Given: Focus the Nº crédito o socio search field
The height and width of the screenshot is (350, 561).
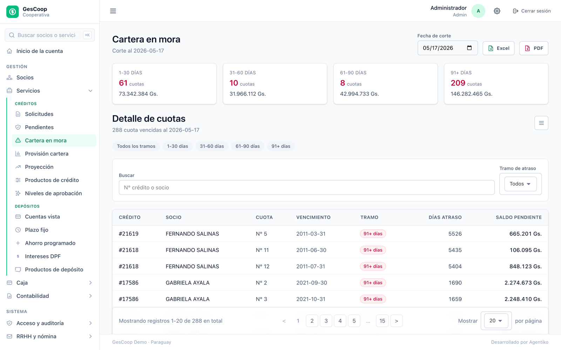Looking at the screenshot, I should (306, 188).
